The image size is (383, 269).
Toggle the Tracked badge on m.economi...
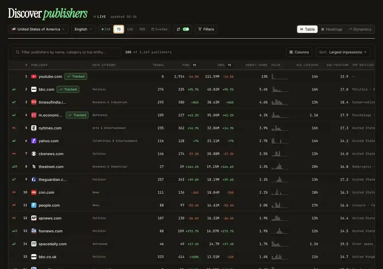coord(77,115)
